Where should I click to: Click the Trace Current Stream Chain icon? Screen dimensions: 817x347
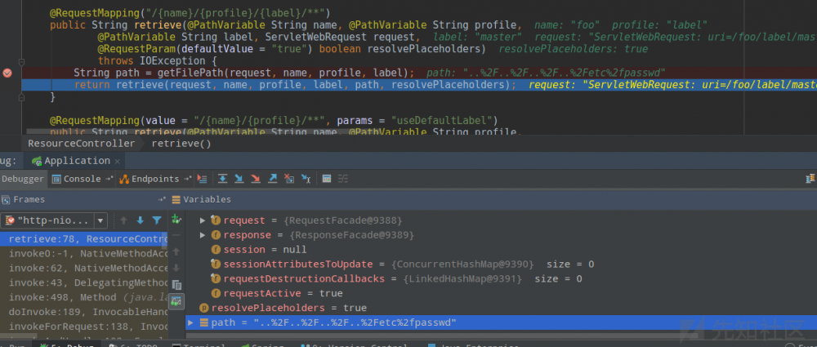(x=342, y=179)
